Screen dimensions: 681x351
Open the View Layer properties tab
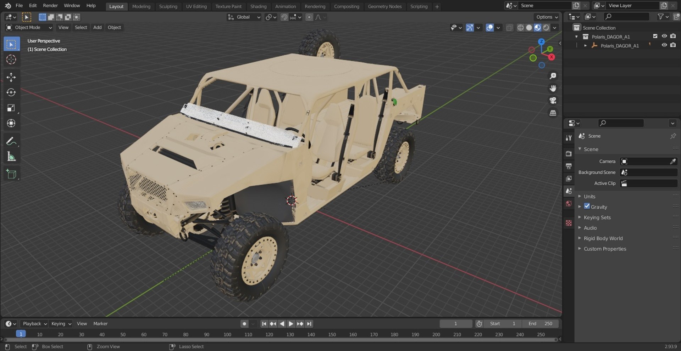[x=569, y=179]
